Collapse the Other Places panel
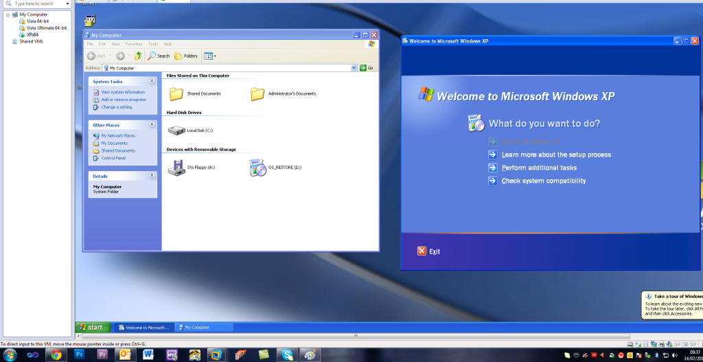This screenshot has width=703, height=362. 151,125
